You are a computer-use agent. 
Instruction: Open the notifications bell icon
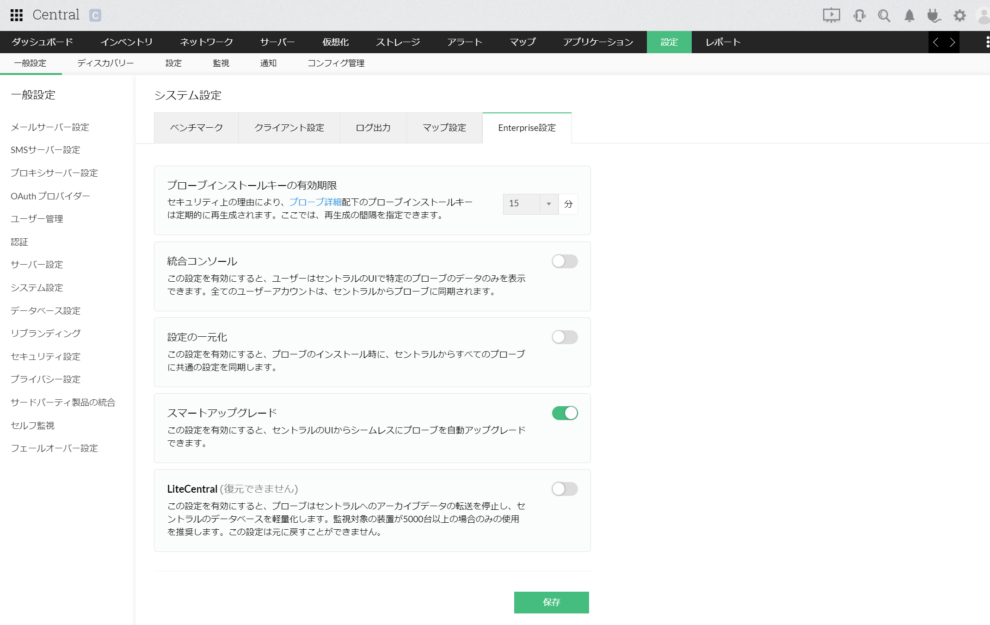point(909,16)
